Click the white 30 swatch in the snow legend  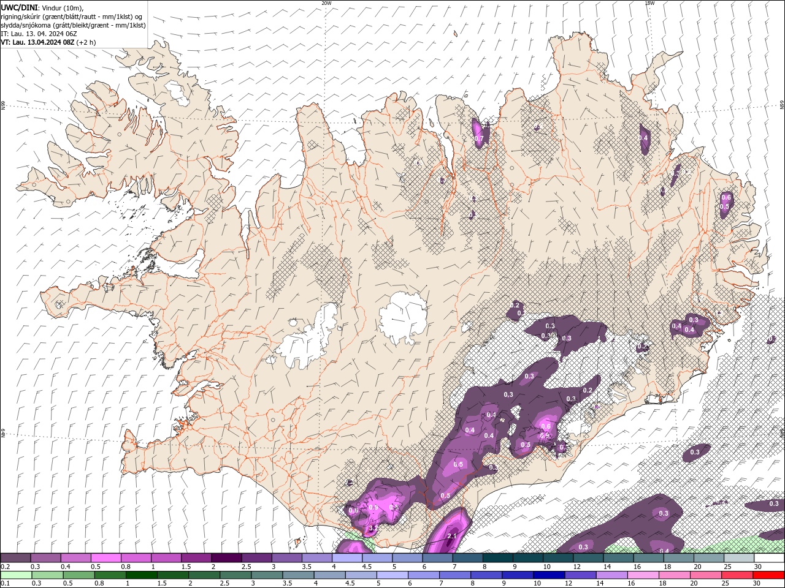(768, 557)
